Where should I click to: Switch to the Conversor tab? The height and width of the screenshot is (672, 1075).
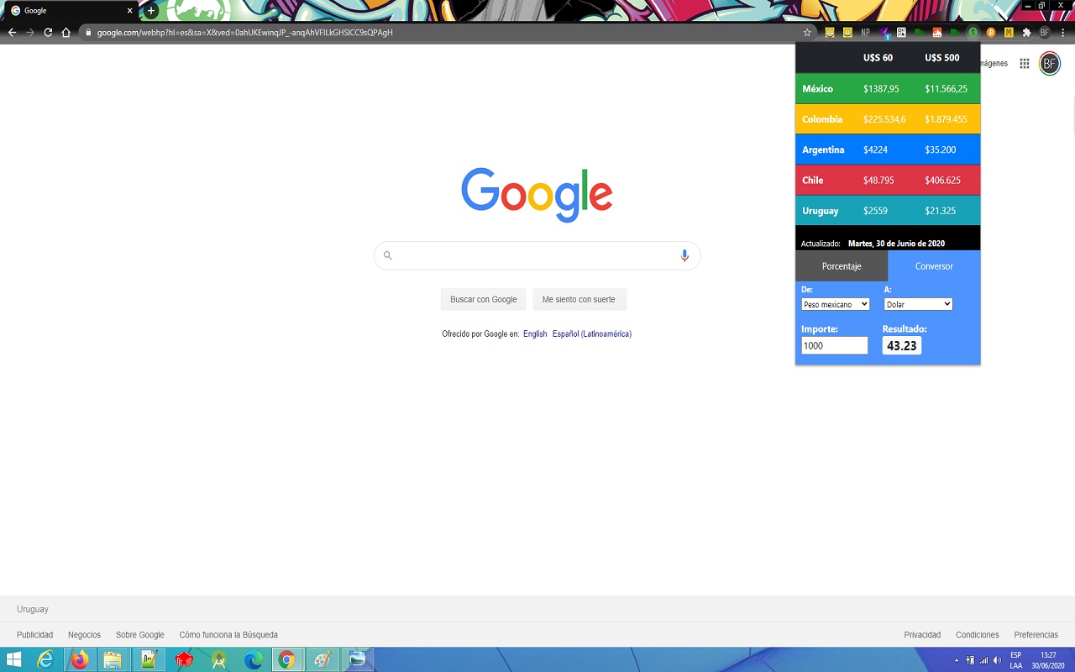[934, 266]
